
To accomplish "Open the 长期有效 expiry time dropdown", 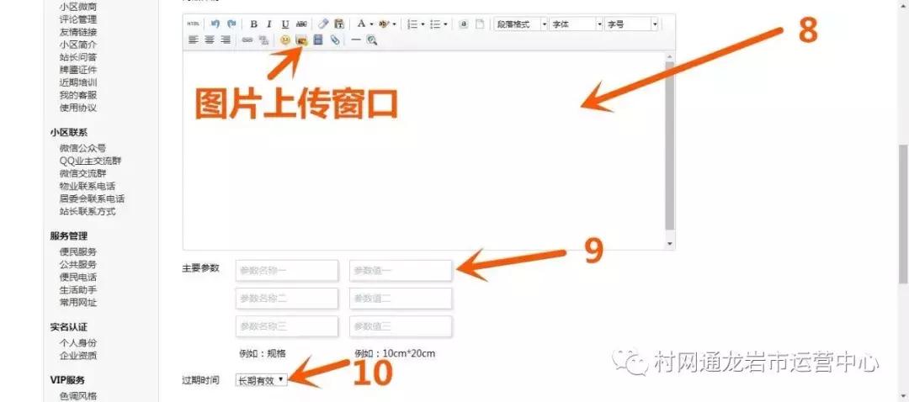I will [262, 380].
